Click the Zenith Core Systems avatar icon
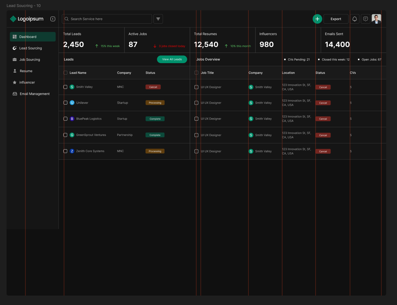The height and width of the screenshot is (305, 397). (72, 151)
